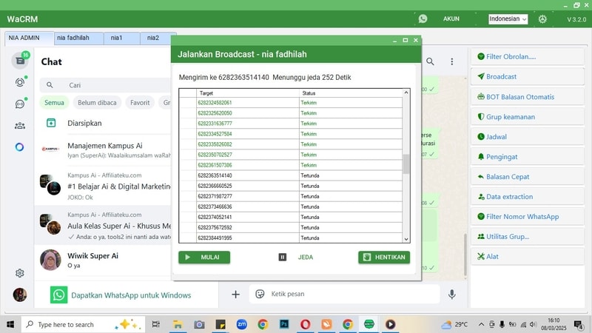The image size is (592, 333).
Task: Open the Meta AI circle icon
Action: [x=20, y=147]
